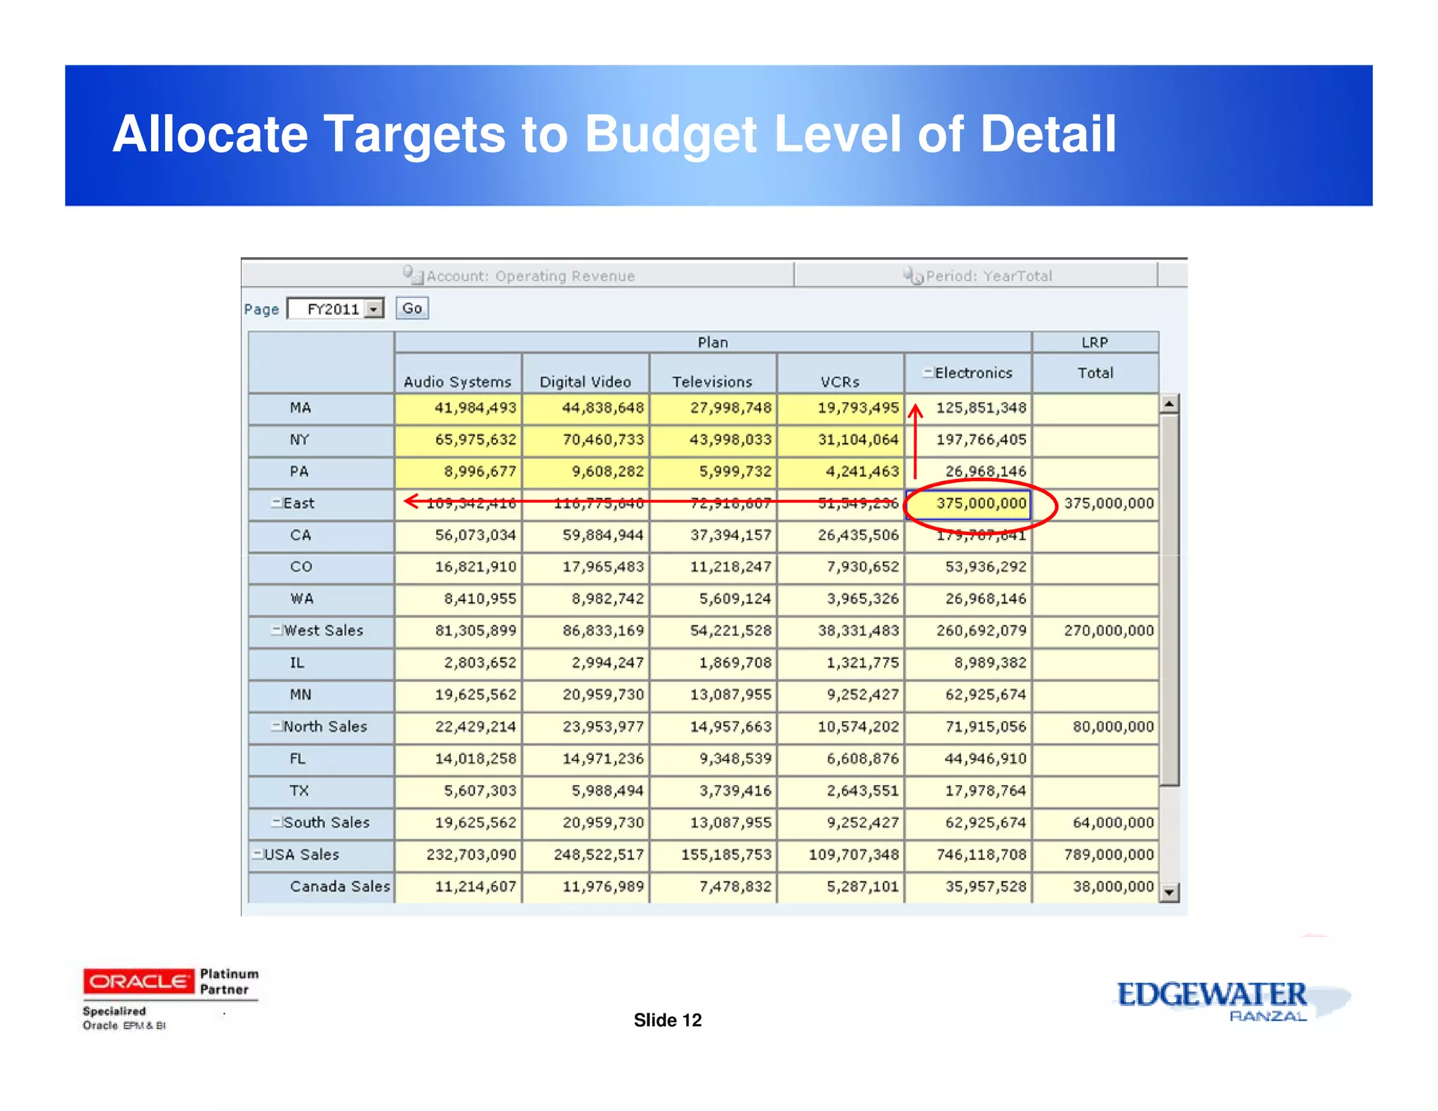Click the CA row header
The height and width of the screenshot is (1111, 1438).
[321, 536]
